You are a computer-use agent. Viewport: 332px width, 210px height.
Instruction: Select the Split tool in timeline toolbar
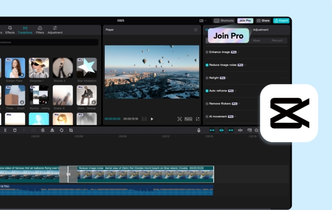[6, 130]
